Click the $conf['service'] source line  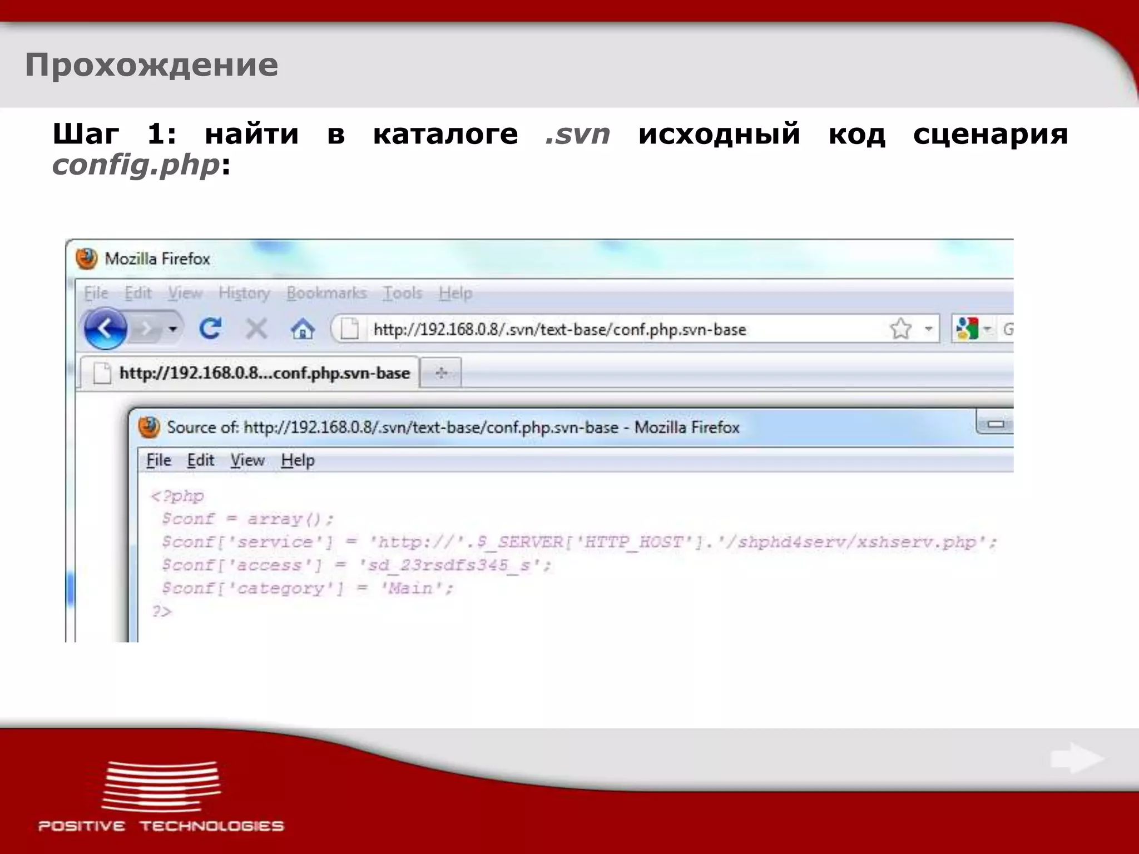[580, 542]
